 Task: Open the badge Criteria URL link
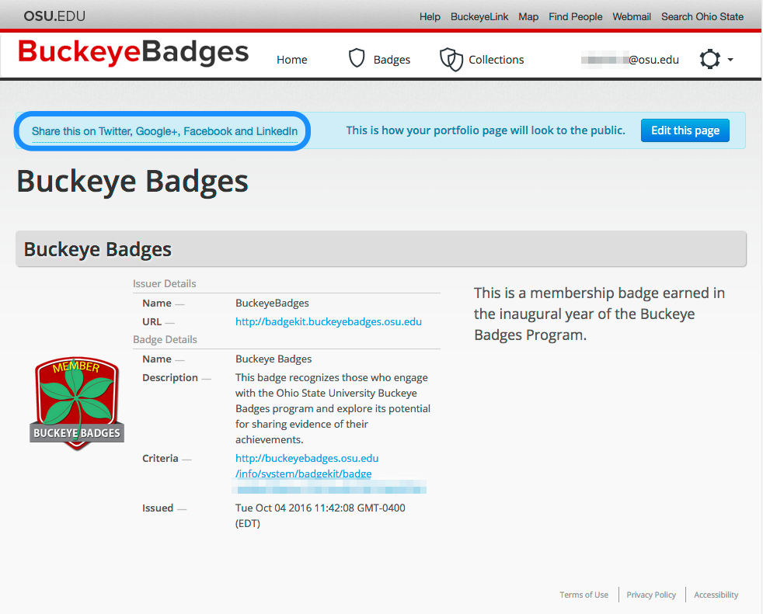pyautogui.click(x=307, y=466)
